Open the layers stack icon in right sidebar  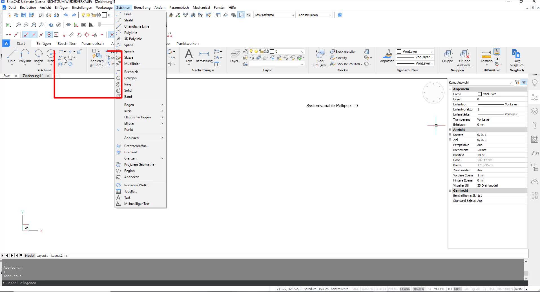535,111
